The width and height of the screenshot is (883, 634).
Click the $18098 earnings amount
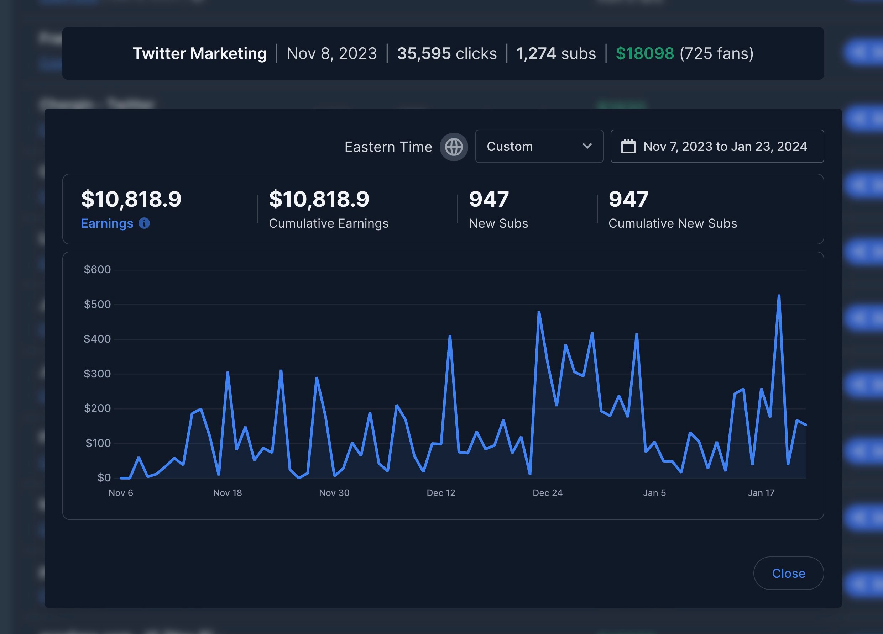point(645,53)
